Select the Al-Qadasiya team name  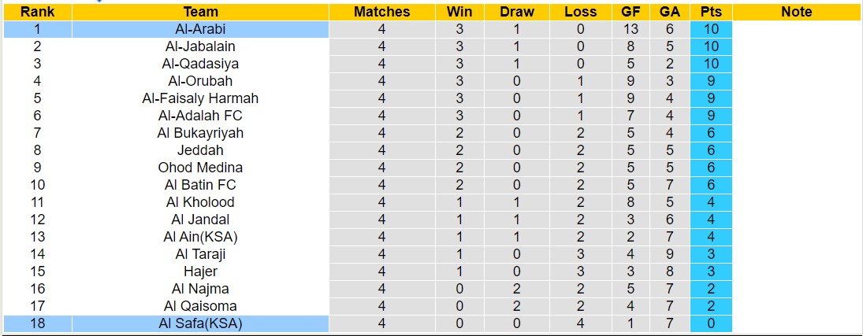200,64
